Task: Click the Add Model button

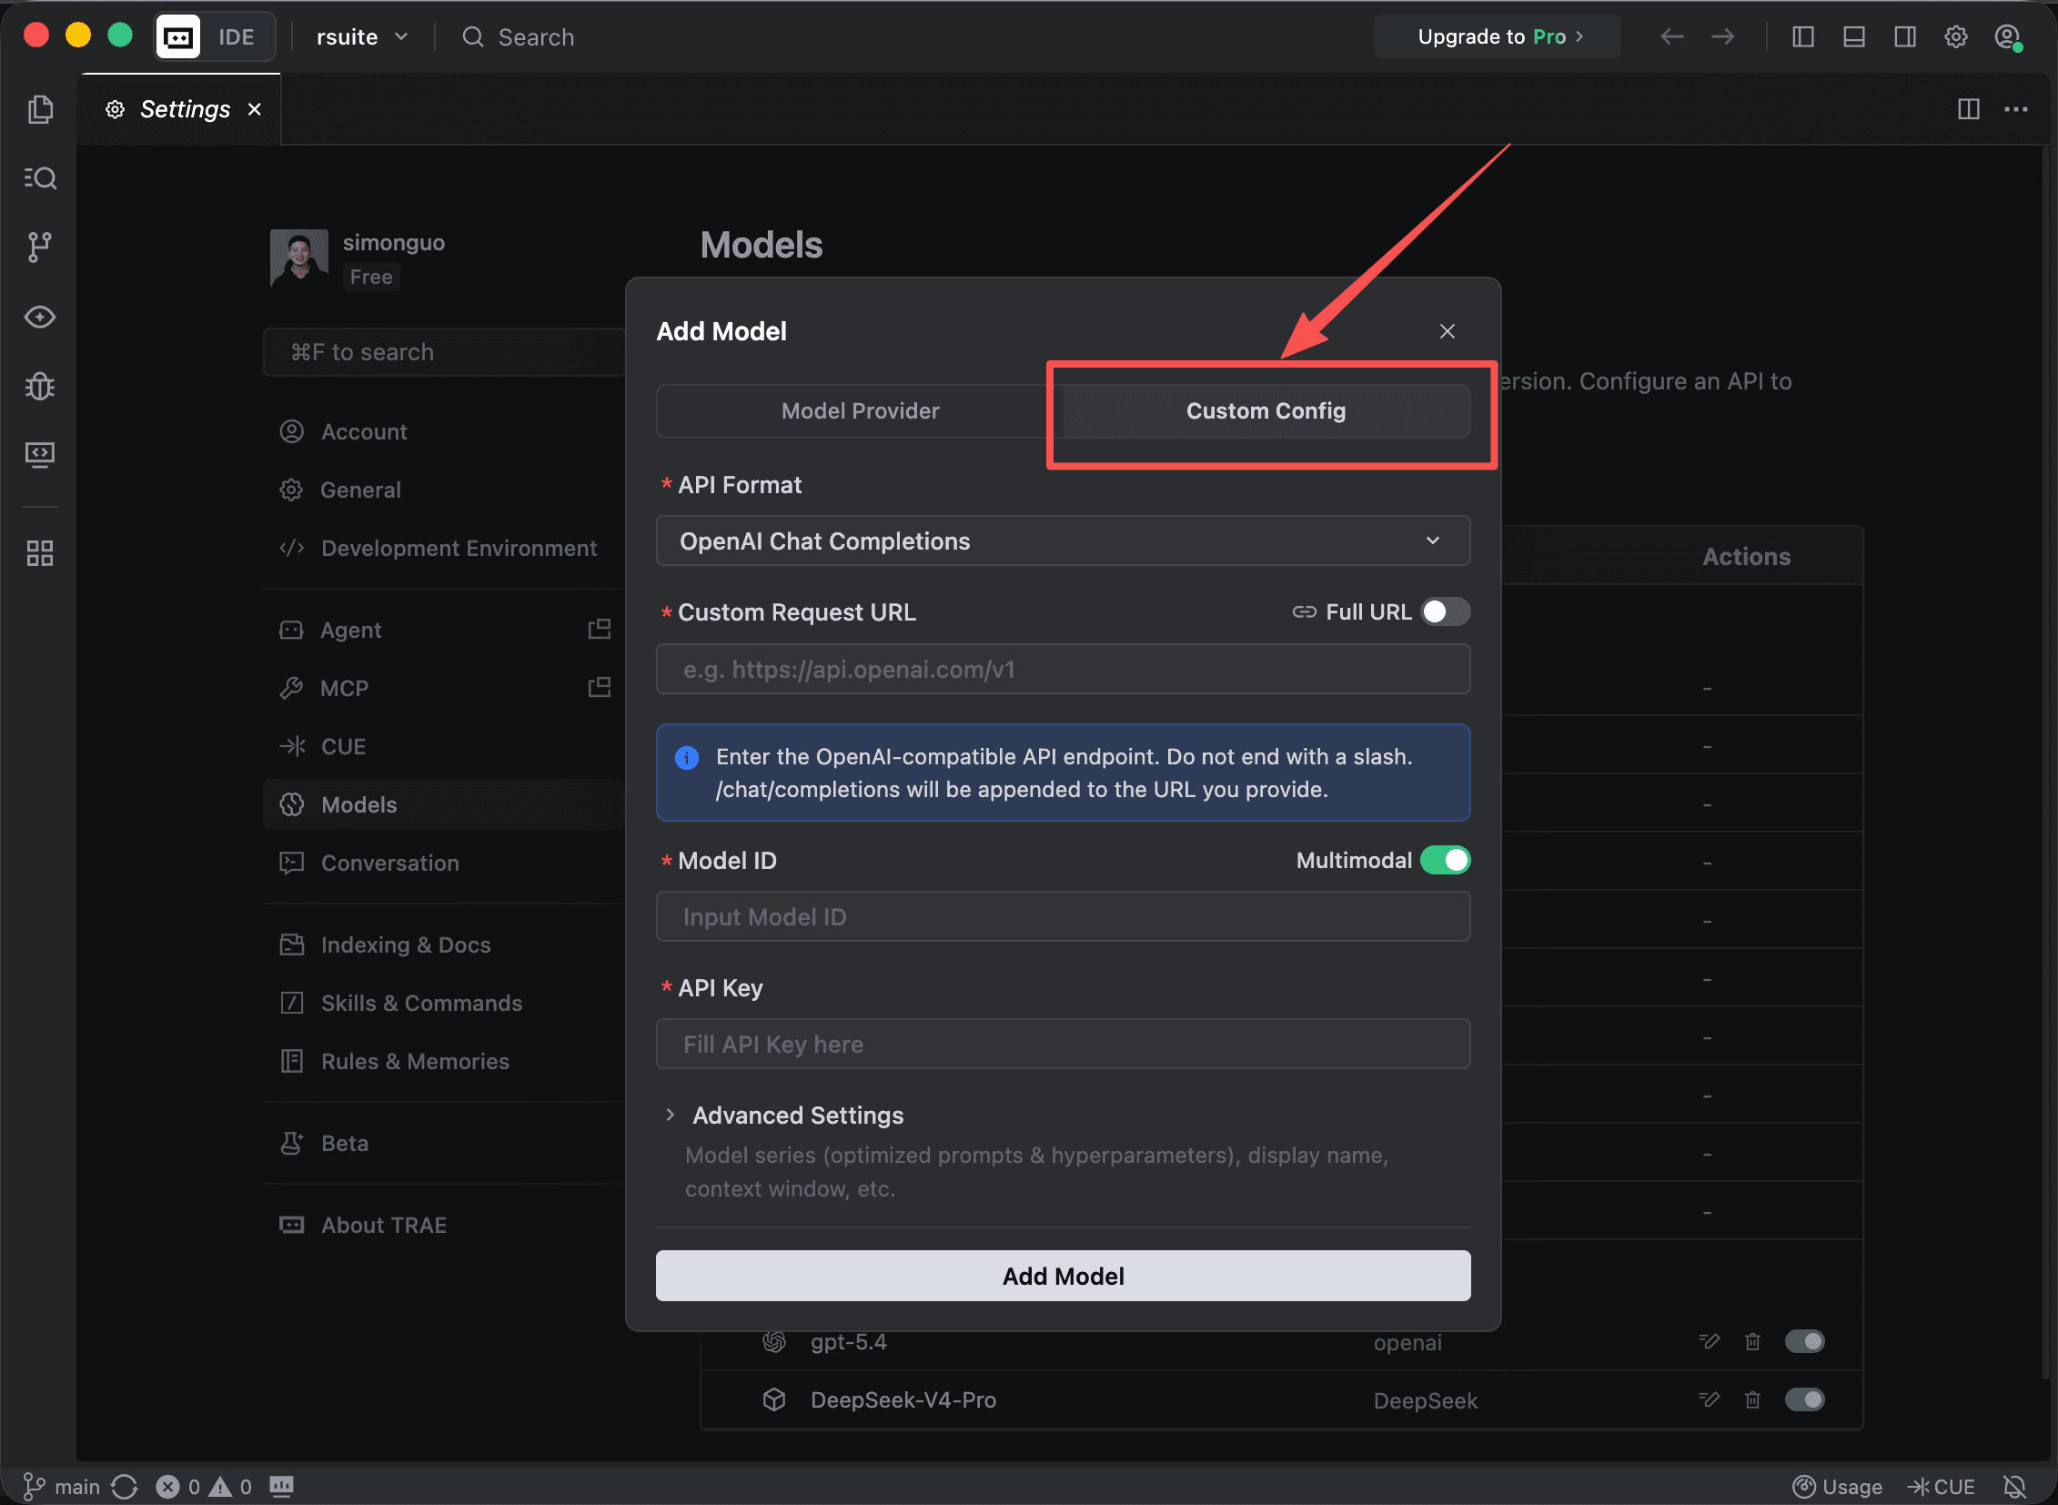Action: 1064,1276
